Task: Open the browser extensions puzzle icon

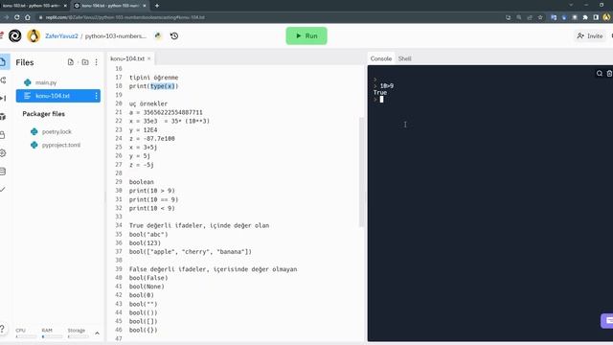Action: (x=585, y=17)
